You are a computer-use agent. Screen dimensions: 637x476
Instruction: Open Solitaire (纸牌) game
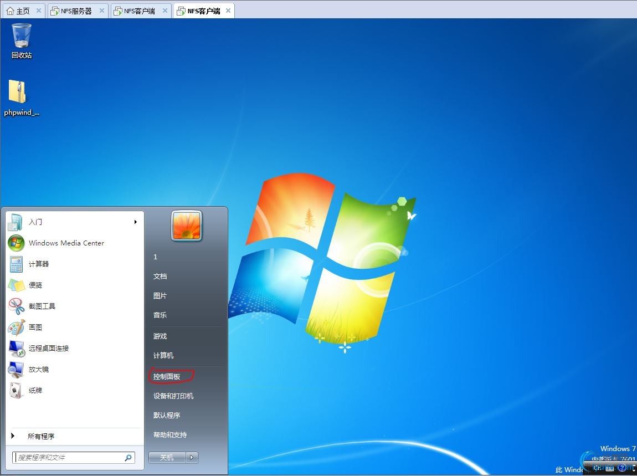point(35,390)
